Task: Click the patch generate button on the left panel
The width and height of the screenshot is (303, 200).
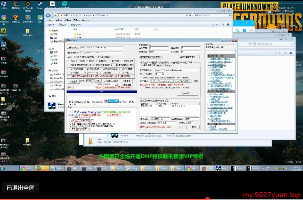Action: click(73, 82)
